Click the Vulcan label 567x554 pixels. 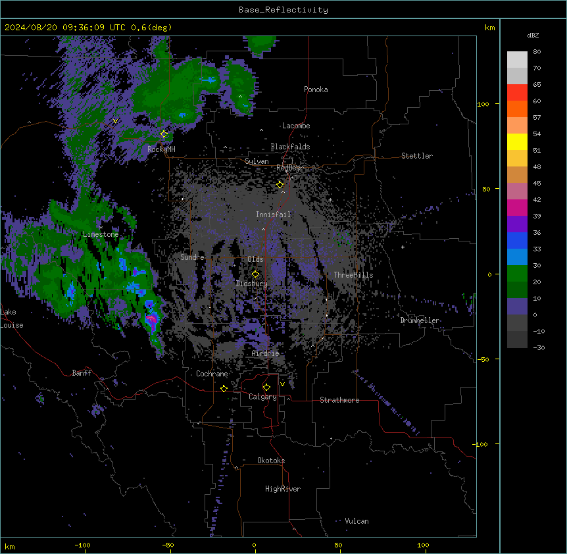point(357,521)
